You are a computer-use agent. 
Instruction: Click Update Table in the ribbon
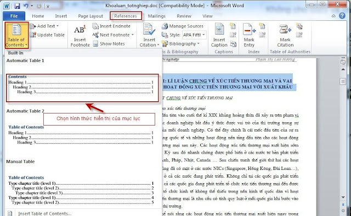(x=47, y=35)
